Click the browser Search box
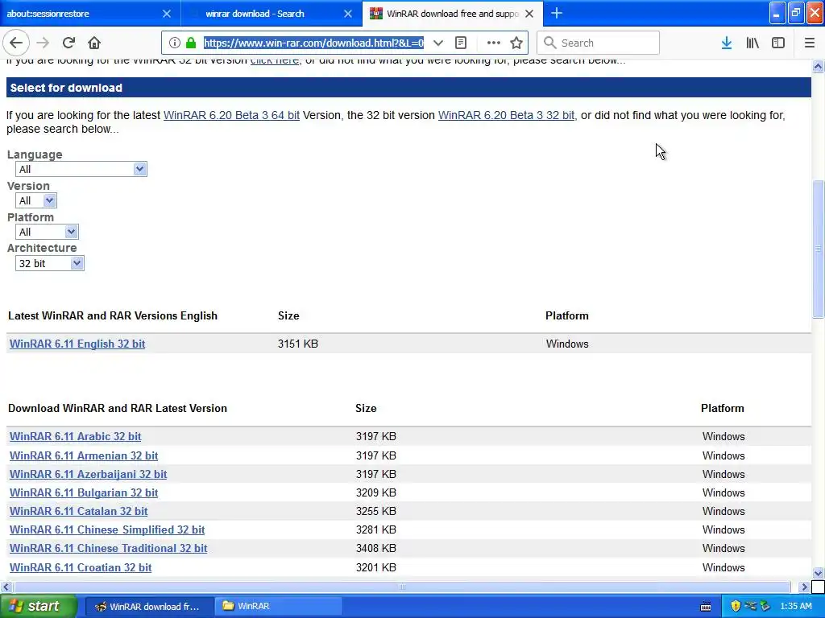This screenshot has height=618, width=825. click(599, 43)
